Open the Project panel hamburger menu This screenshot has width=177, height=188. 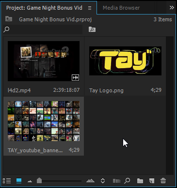point(90,8)
